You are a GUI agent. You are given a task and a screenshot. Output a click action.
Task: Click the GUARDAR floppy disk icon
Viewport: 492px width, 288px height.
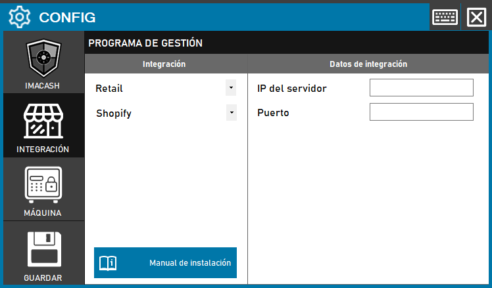tap(43, 250)
